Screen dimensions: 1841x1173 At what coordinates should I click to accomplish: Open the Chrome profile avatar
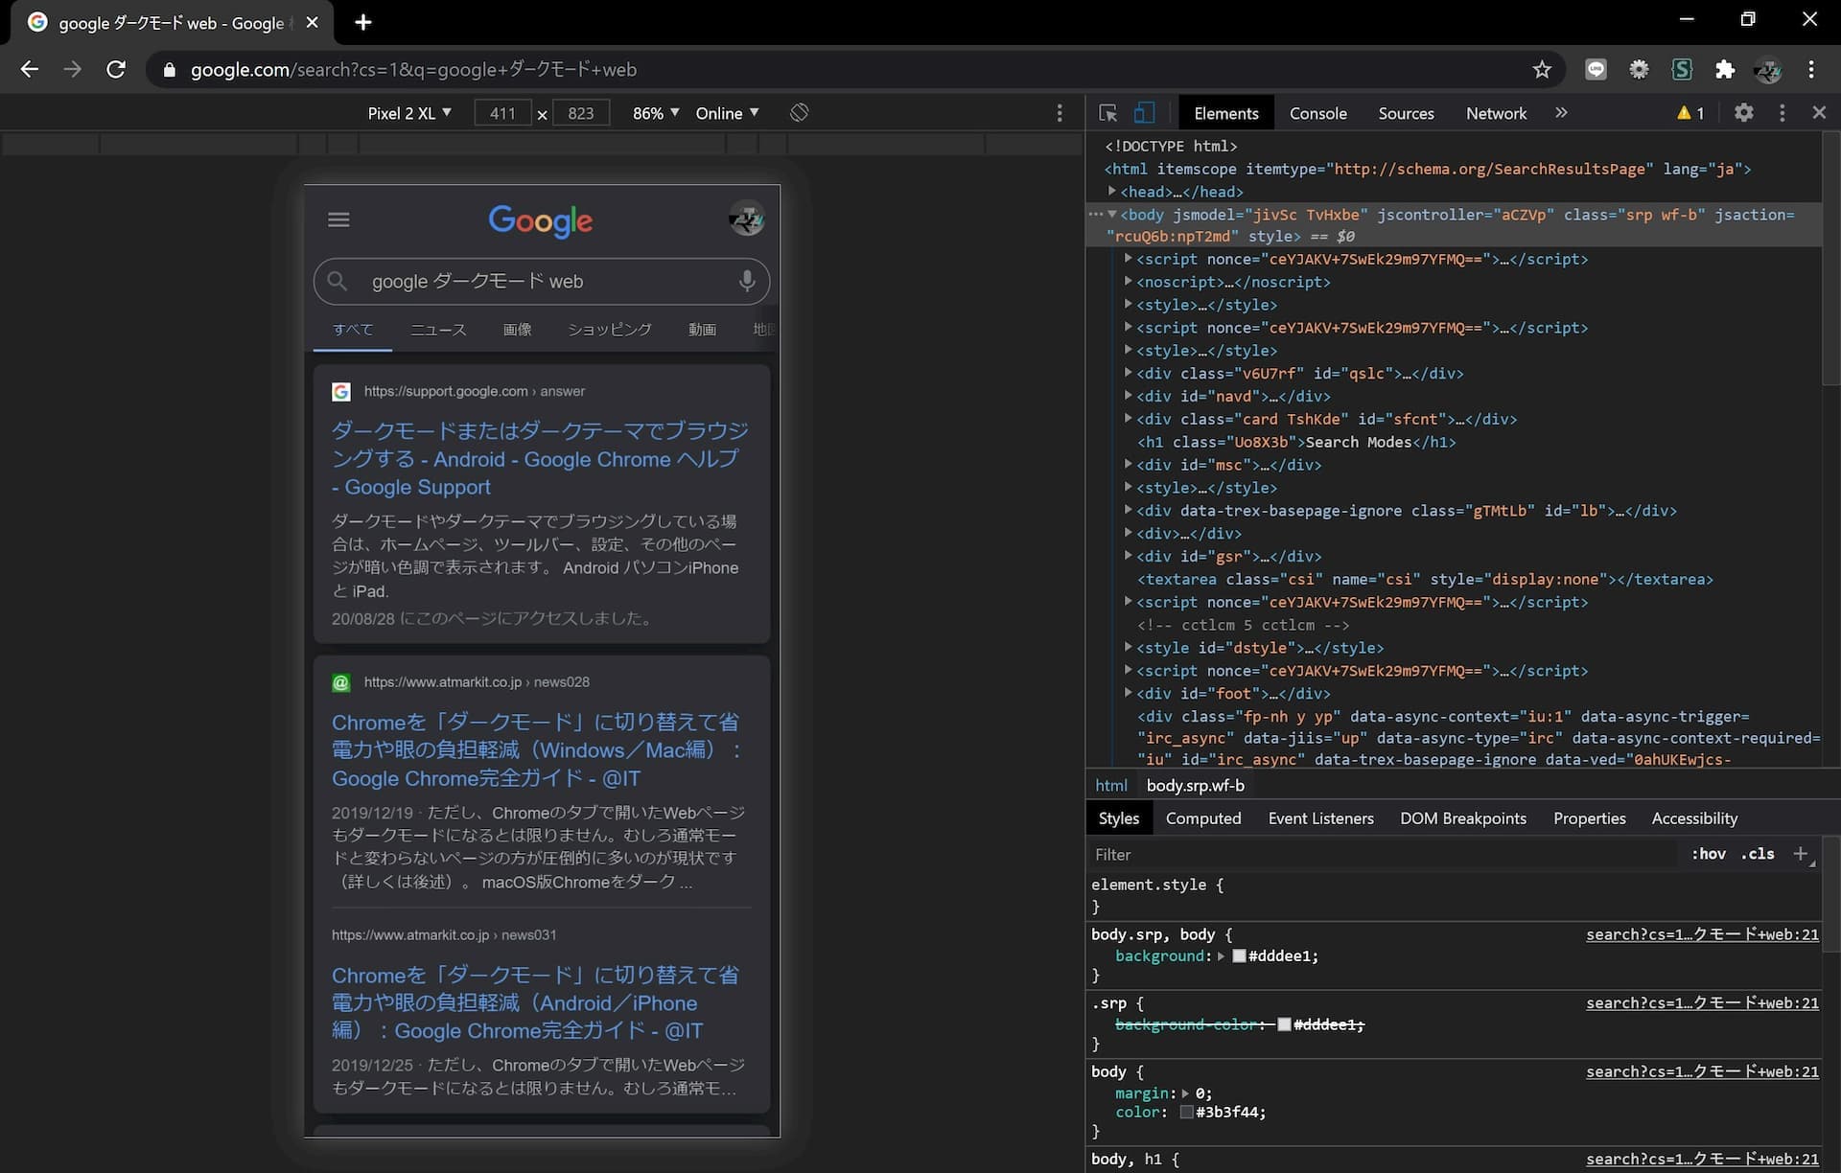click(1767, 69)
